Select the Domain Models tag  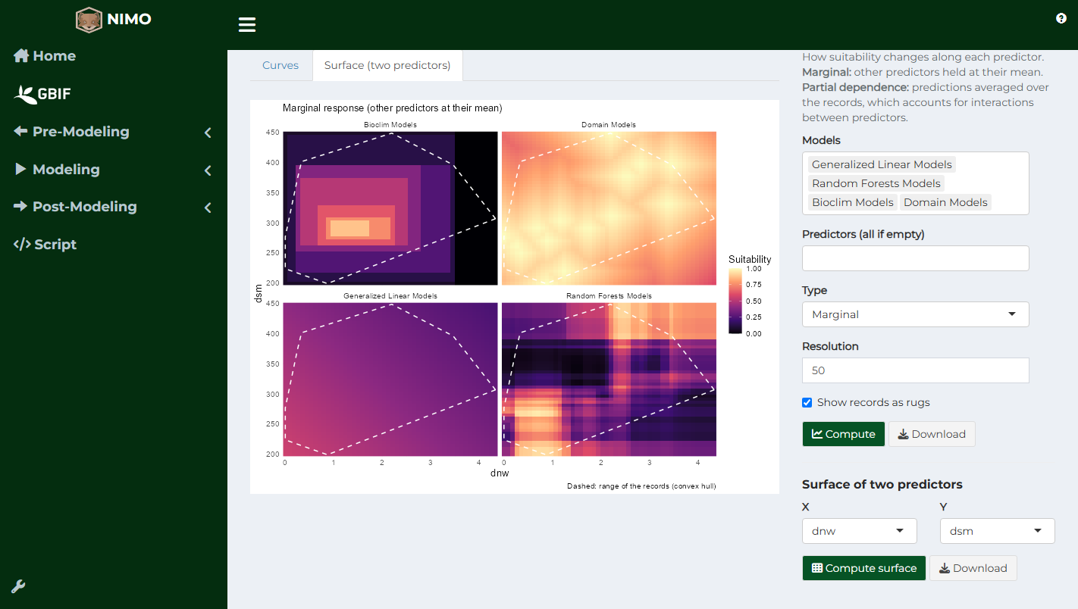coord(945,202)
